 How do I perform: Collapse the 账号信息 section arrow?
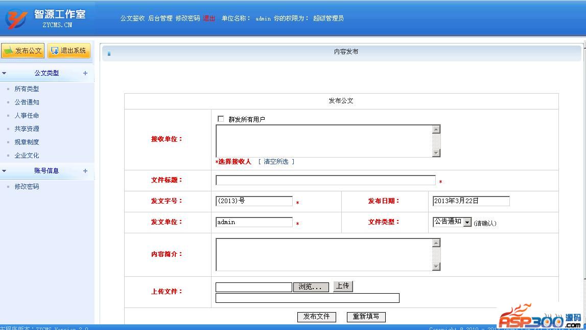click(4, 171)
